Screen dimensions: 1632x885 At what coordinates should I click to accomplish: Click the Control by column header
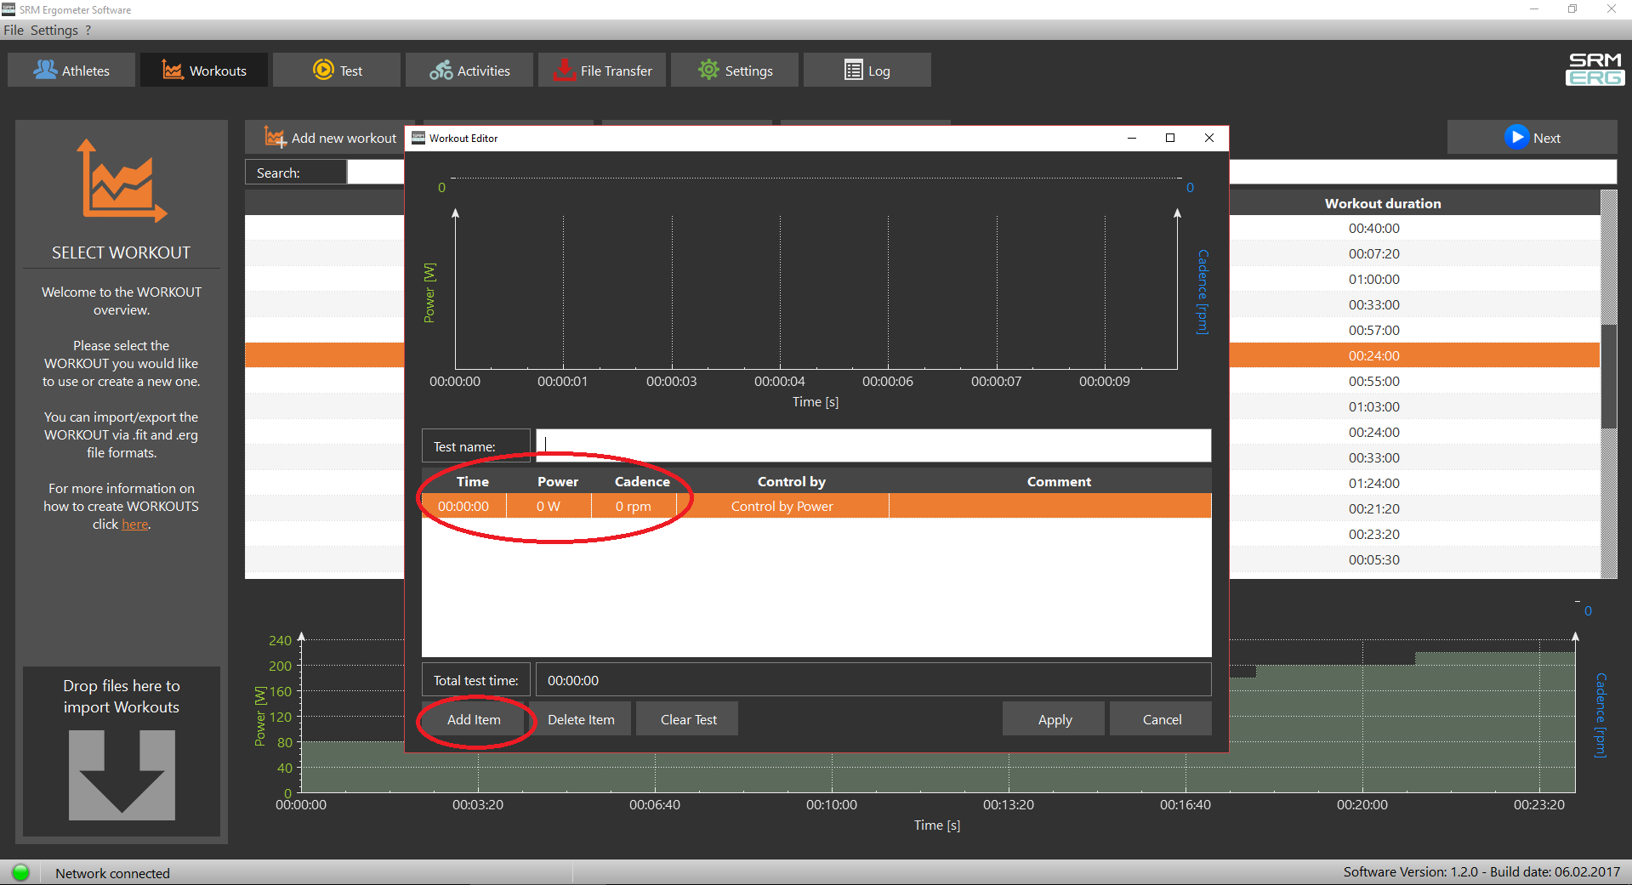[792, 481]
